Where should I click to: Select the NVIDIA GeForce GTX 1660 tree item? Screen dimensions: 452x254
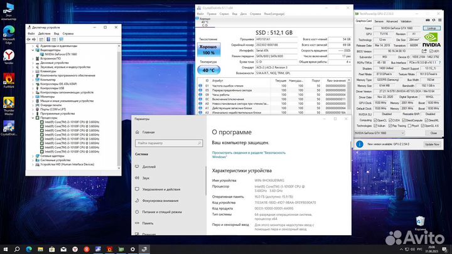click(x=61, y=54)
